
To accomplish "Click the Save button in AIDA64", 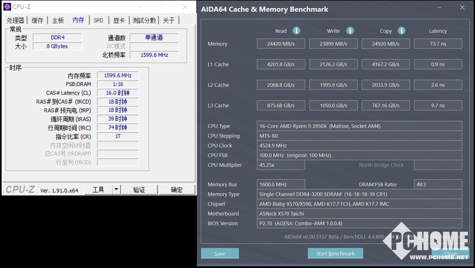I will (220, 253).
